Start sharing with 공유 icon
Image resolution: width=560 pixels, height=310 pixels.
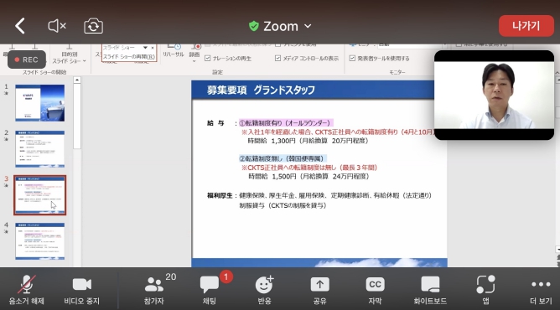319,290
